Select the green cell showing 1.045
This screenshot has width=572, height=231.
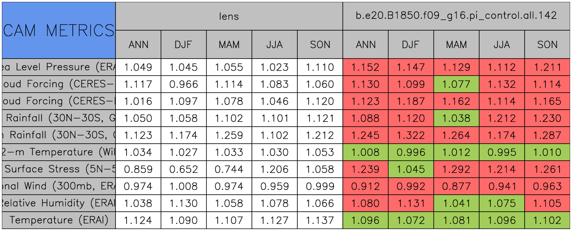[411, 169]
